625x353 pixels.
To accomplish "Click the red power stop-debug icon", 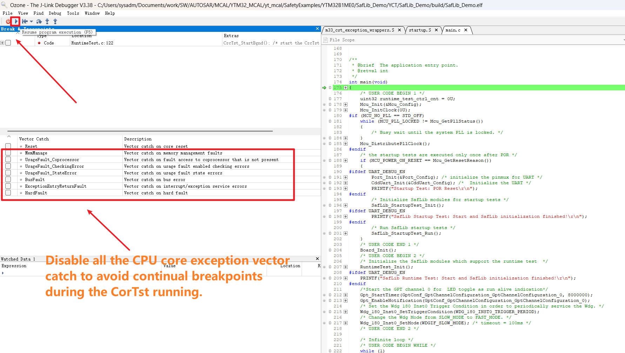I will coord(8,21).
